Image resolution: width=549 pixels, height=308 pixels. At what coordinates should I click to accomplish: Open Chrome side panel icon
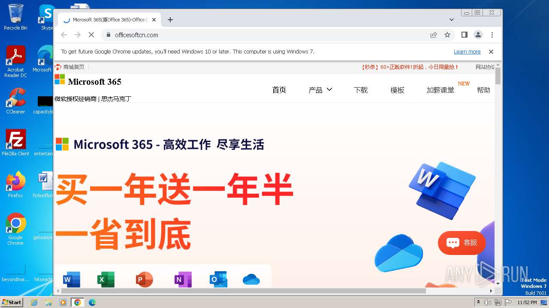pos(465,35)
